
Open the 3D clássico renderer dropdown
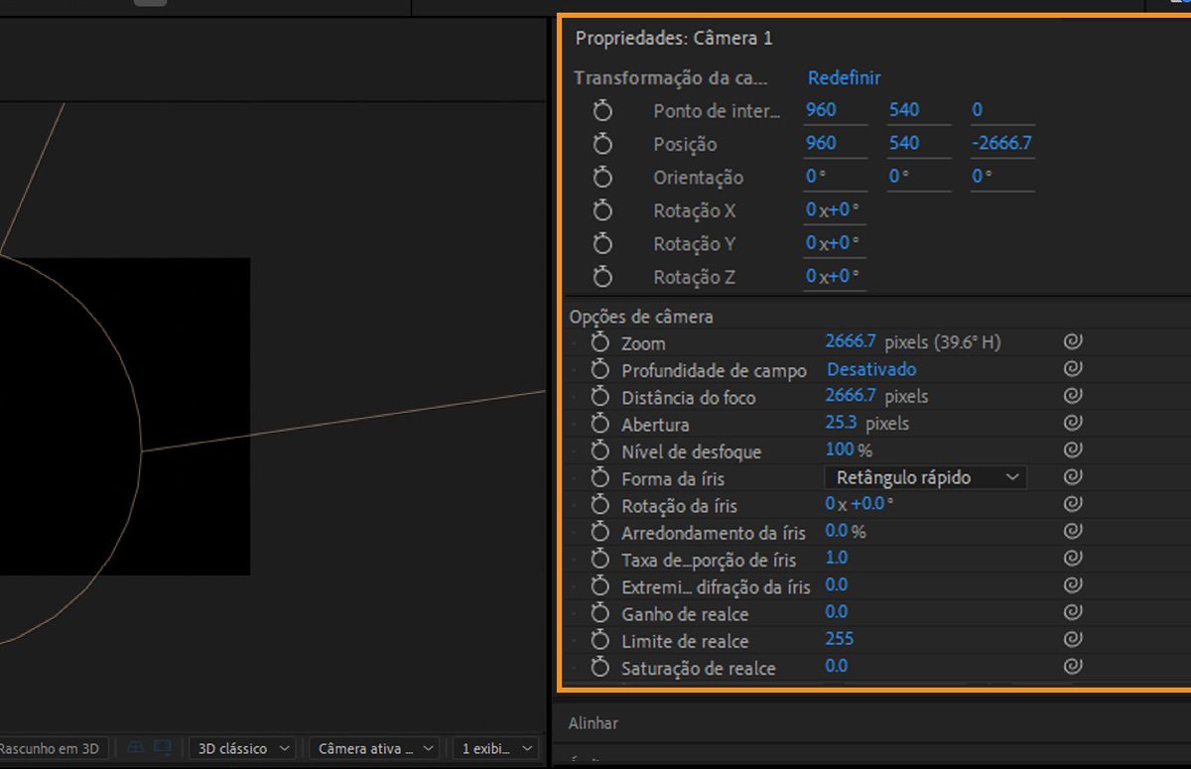click(244, 748)
